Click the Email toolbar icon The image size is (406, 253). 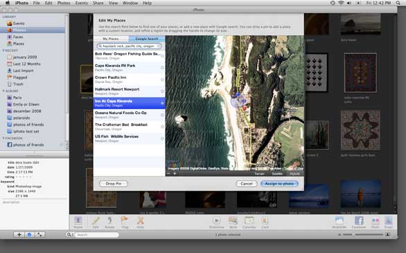point(389,222)
